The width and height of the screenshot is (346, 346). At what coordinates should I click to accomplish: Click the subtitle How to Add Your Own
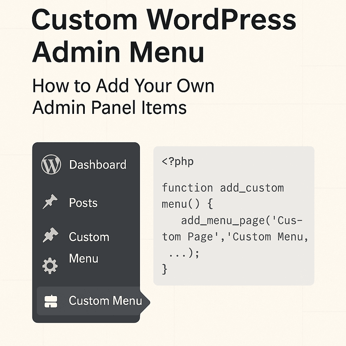click(x=123, y=86)
